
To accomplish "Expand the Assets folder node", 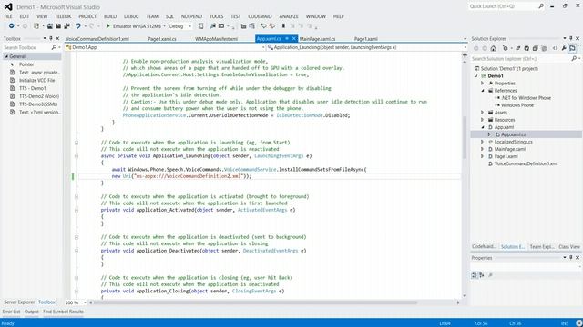I will [x=483, y=113].
